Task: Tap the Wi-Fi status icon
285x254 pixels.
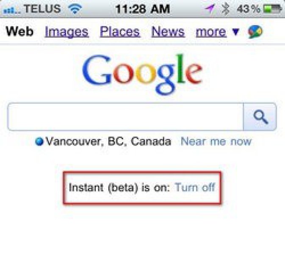Action: (75, 8)
